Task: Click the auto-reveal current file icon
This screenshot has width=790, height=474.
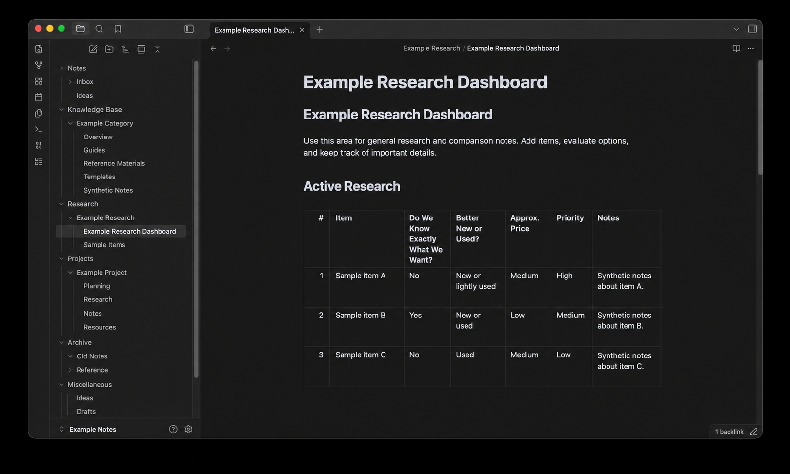Action: (x=141, y=49)
